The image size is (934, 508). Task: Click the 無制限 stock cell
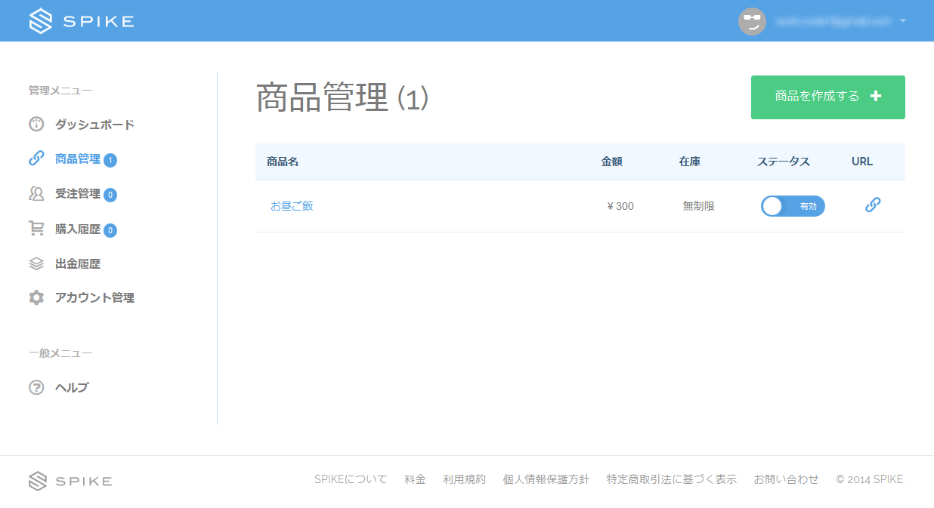pos(699,206)
